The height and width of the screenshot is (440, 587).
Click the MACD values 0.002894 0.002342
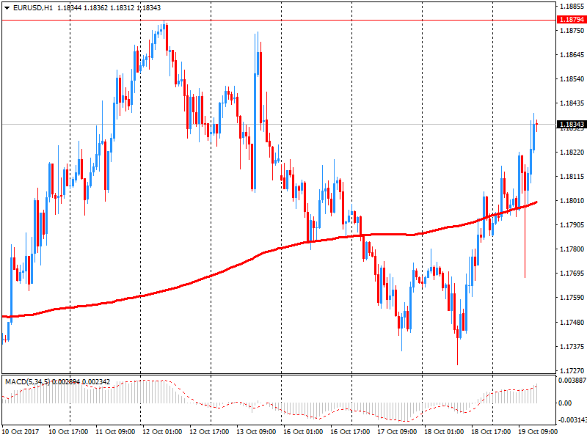(x=81, y=381)
